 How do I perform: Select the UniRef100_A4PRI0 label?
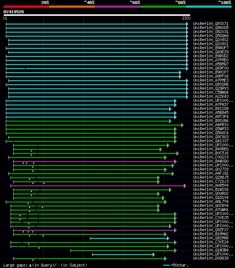click(x=211, y=125)
